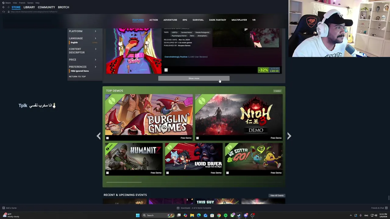Go back with the navigation arrow
Image resolution: width=390 pixels, height=219 pixels.
pyautogui.click(x=3, y=7)
